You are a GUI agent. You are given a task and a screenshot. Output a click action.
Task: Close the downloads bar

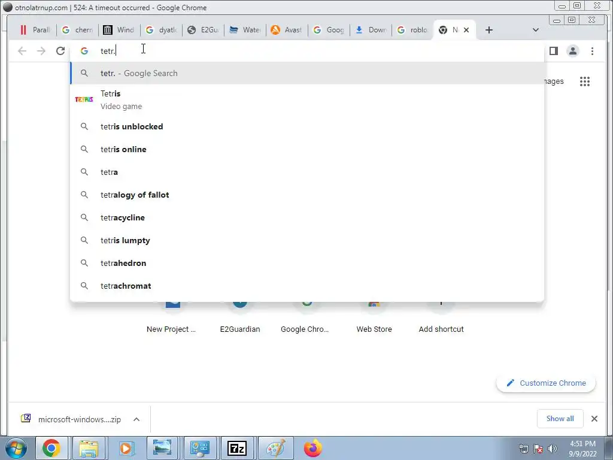(x=594, y=419)
